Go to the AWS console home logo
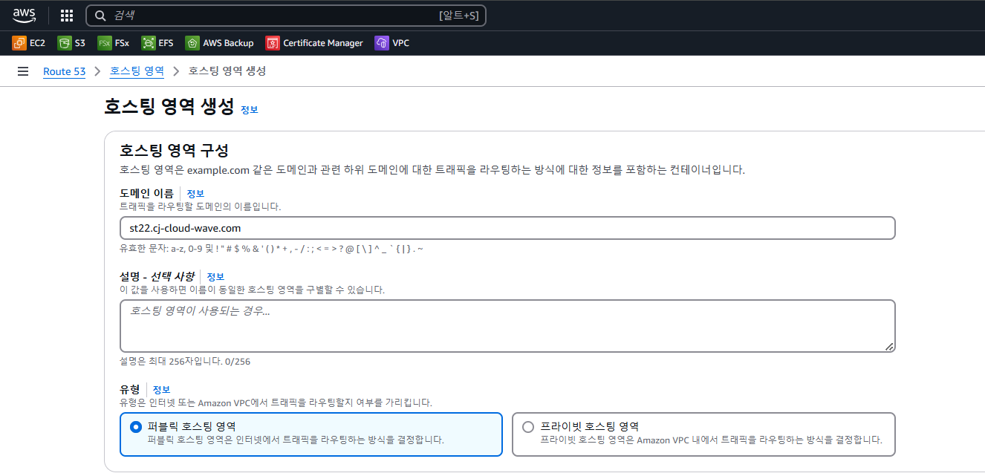This screenshot has height=476, width=985. (x=25, y=15)
